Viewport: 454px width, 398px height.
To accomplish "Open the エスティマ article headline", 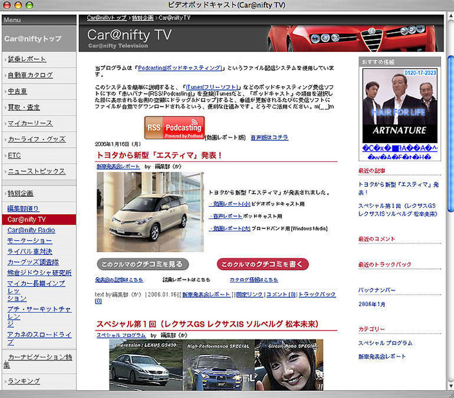I will (159, 155).
